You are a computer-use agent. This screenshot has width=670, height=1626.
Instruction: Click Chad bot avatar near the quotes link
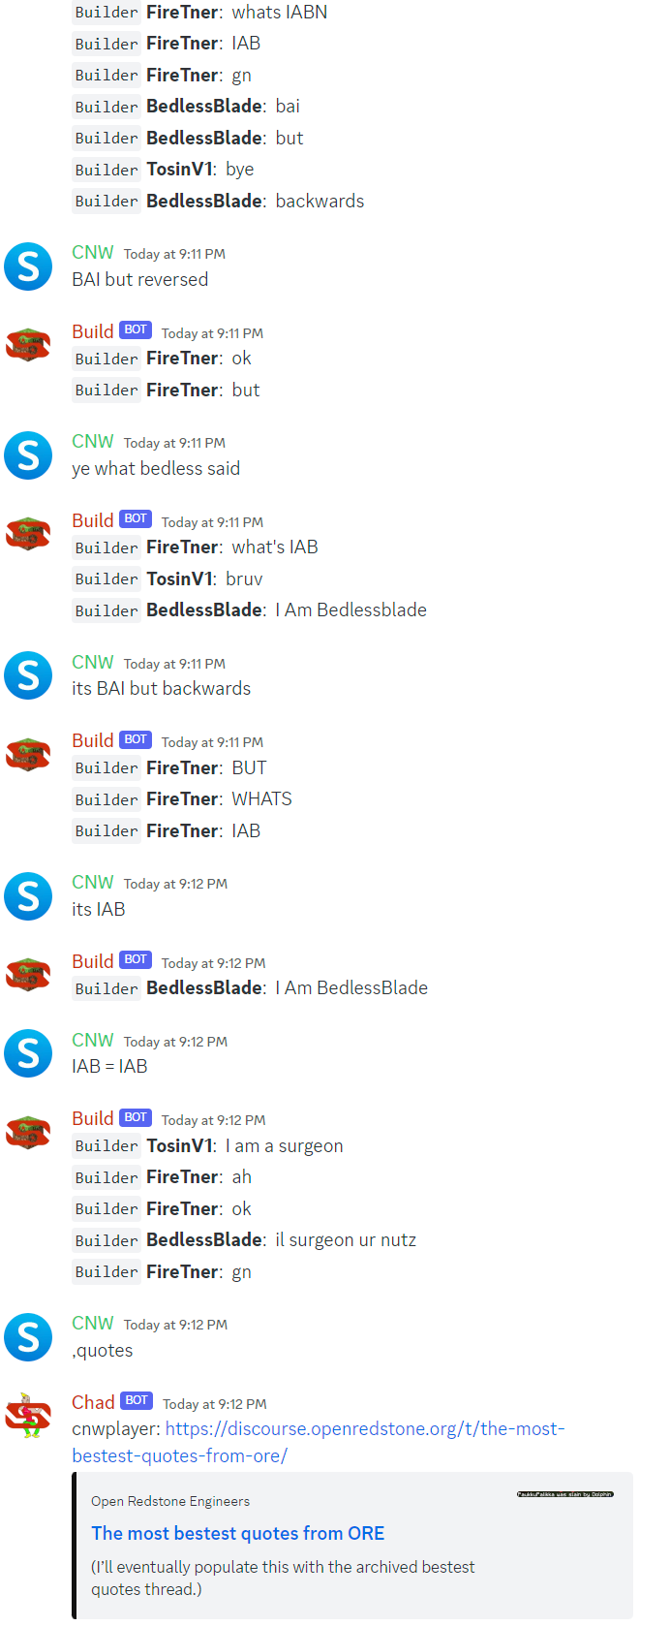28,1416
